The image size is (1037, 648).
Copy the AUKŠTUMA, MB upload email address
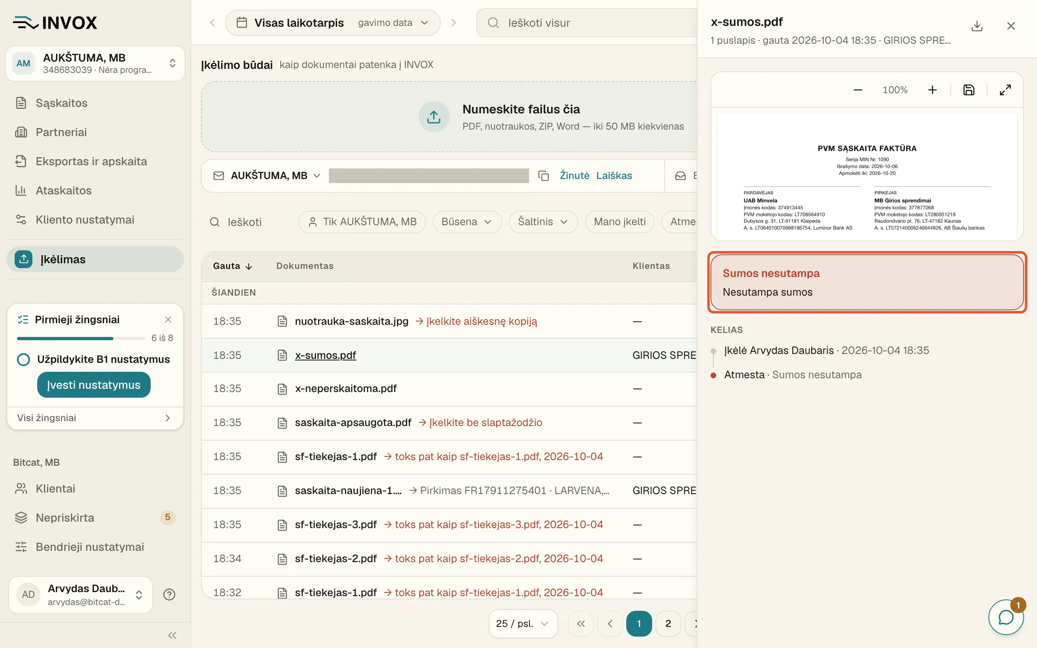[543, 176]
